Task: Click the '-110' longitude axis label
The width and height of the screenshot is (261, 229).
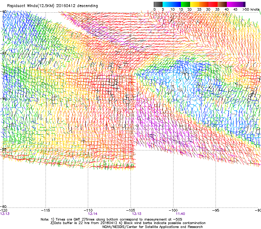Action: (88, 210)
